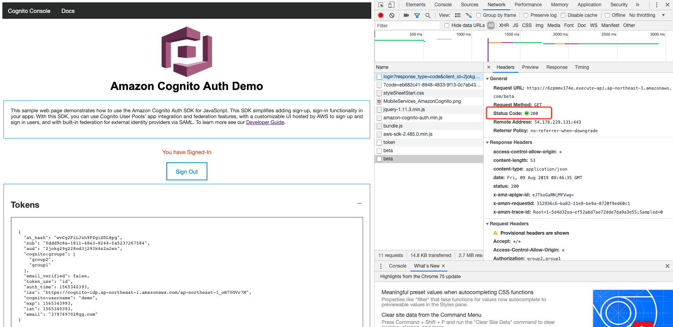The height and width of the screenshot is (327, 673).
Task: Close the bottom drawer
Action: (x=668, y=266)
